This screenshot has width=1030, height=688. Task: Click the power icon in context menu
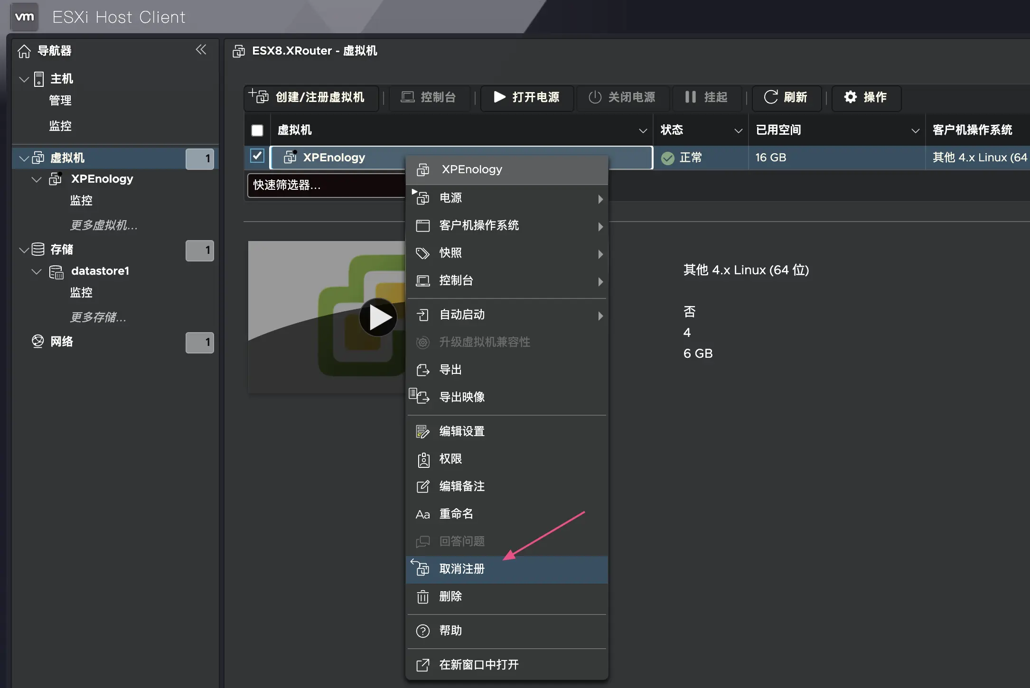[x=421, y=197]
